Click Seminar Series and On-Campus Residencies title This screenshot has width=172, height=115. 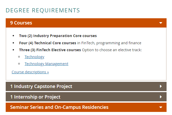click(59, 107)
